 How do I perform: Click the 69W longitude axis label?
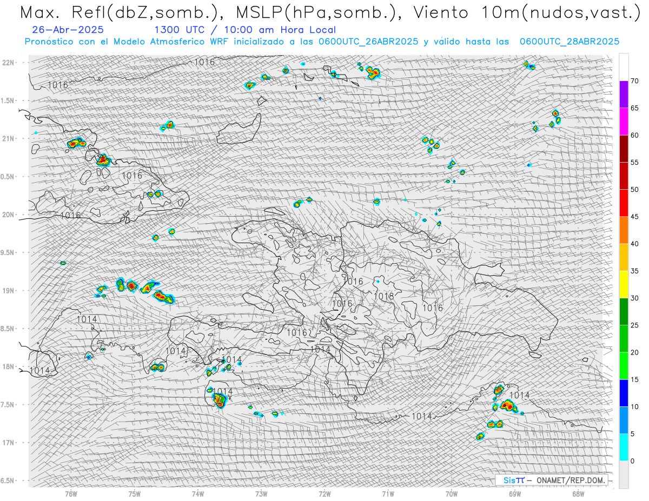pos(515,493)
